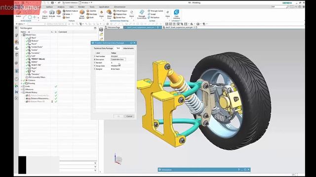316x177 pixels.
Task: Expand the Drawing tree node
Action: pyautogui.click(x=22, y=83)
